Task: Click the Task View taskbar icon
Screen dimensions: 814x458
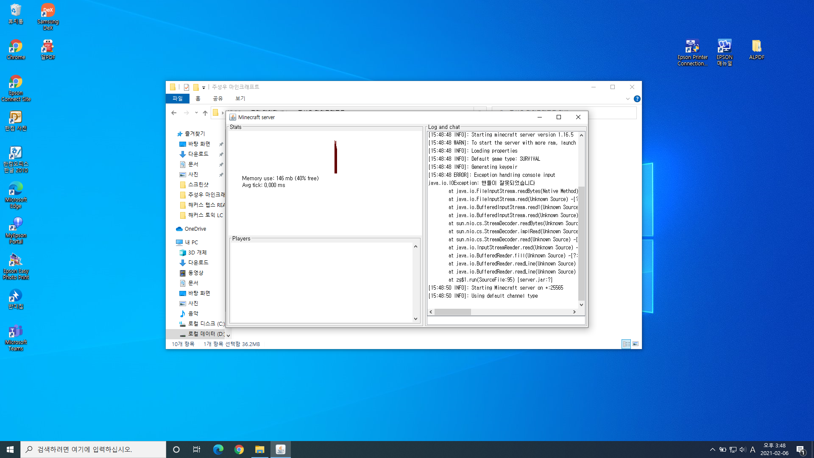Action: [x=197, y=450]
